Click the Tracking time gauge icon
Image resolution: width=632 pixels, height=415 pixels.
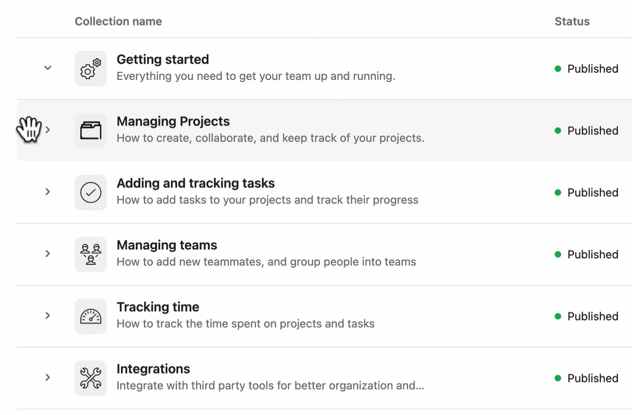pos(90,316)
